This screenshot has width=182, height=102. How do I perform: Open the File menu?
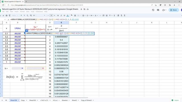(x=3, y=12)
